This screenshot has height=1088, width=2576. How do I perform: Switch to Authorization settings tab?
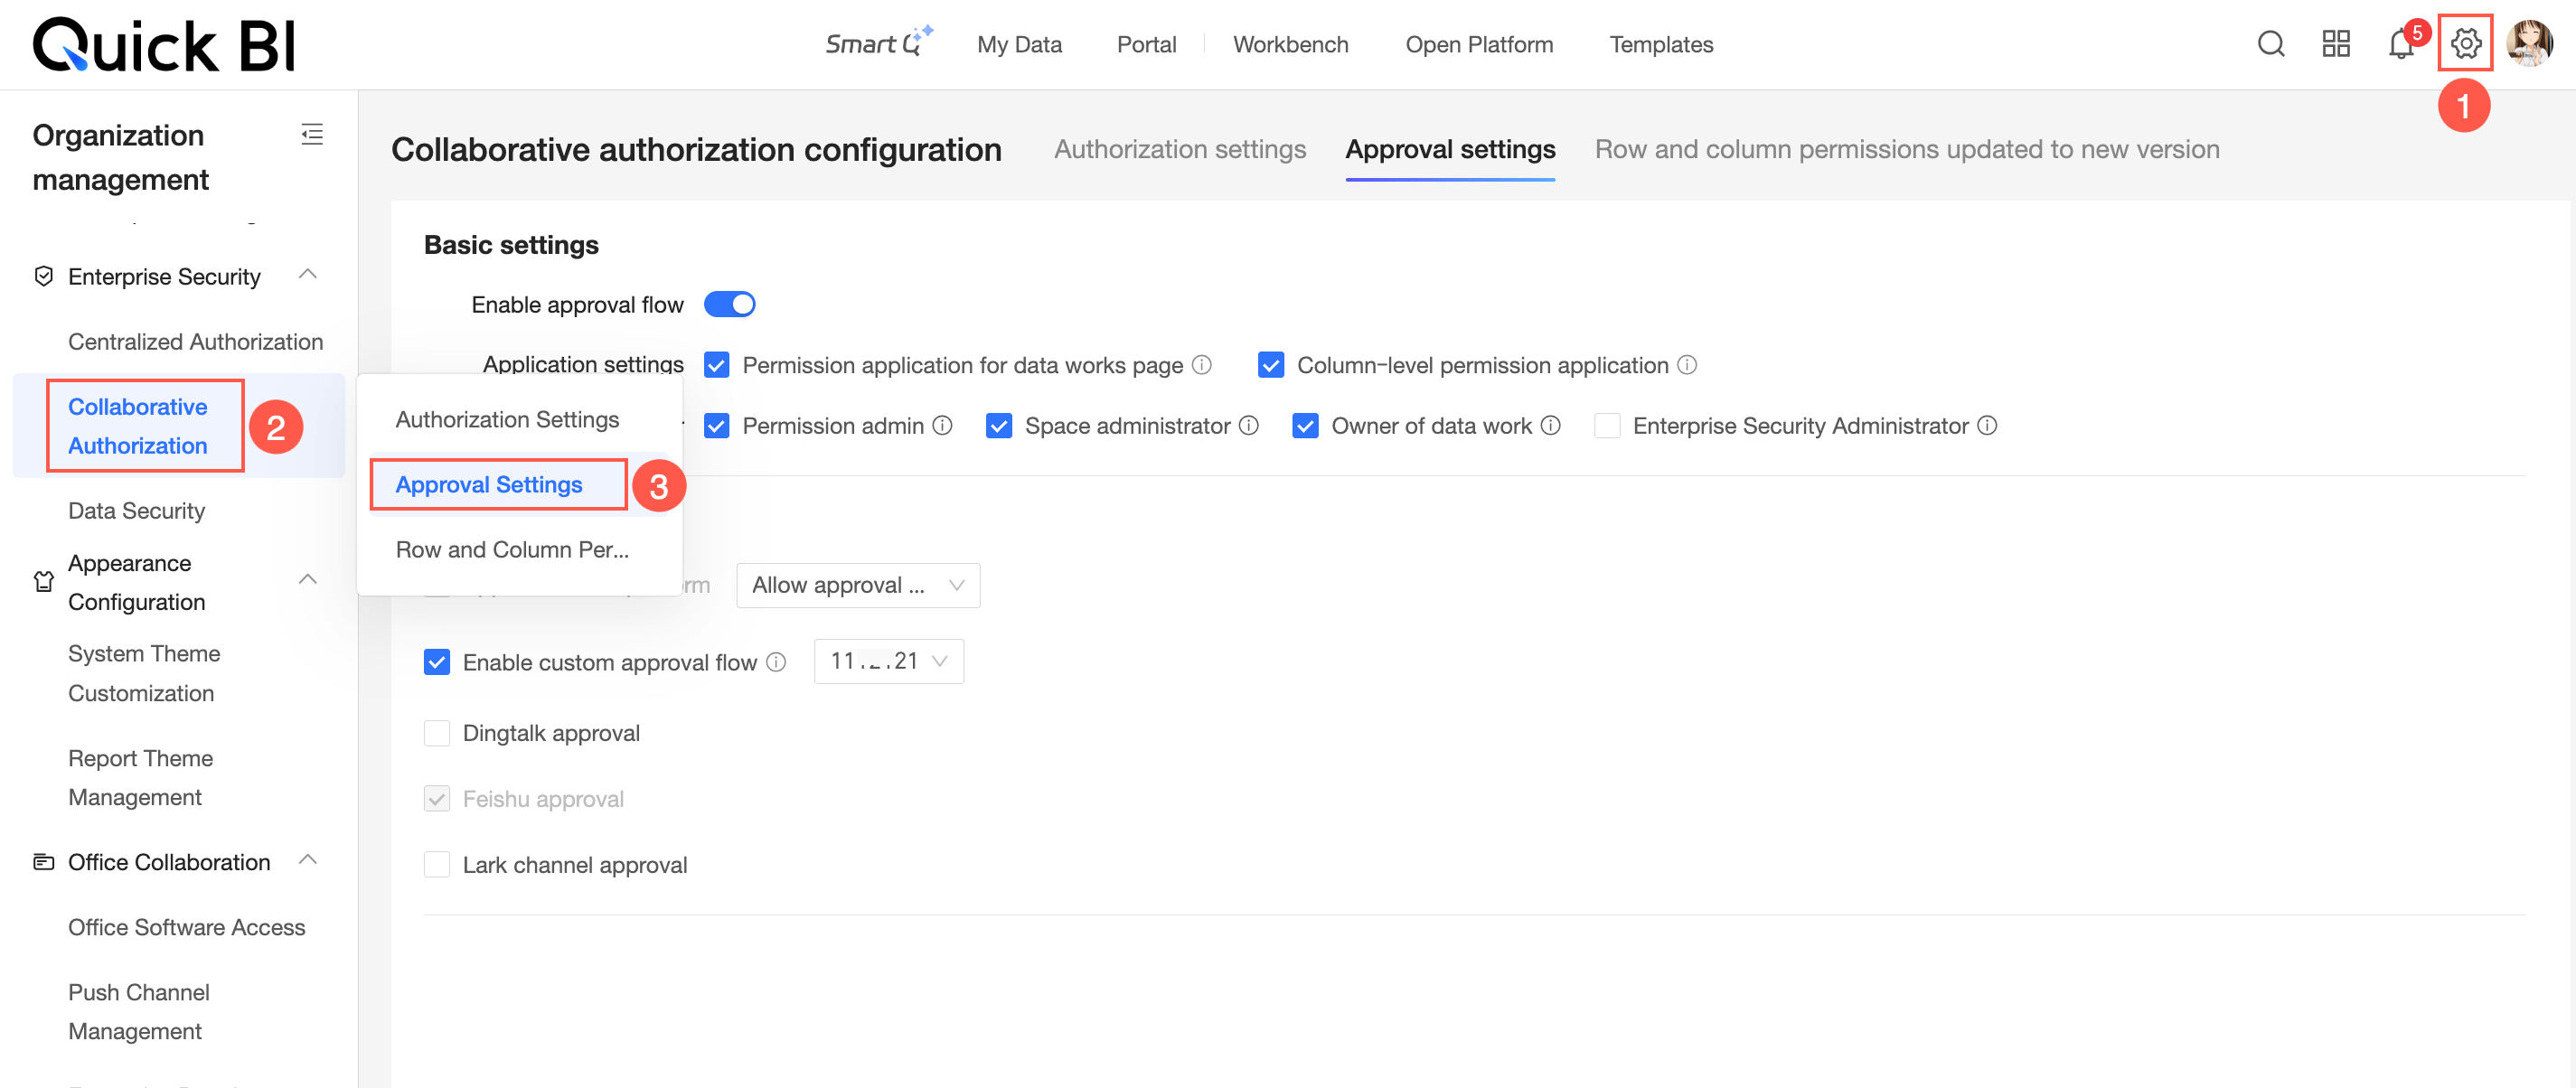1179,150
